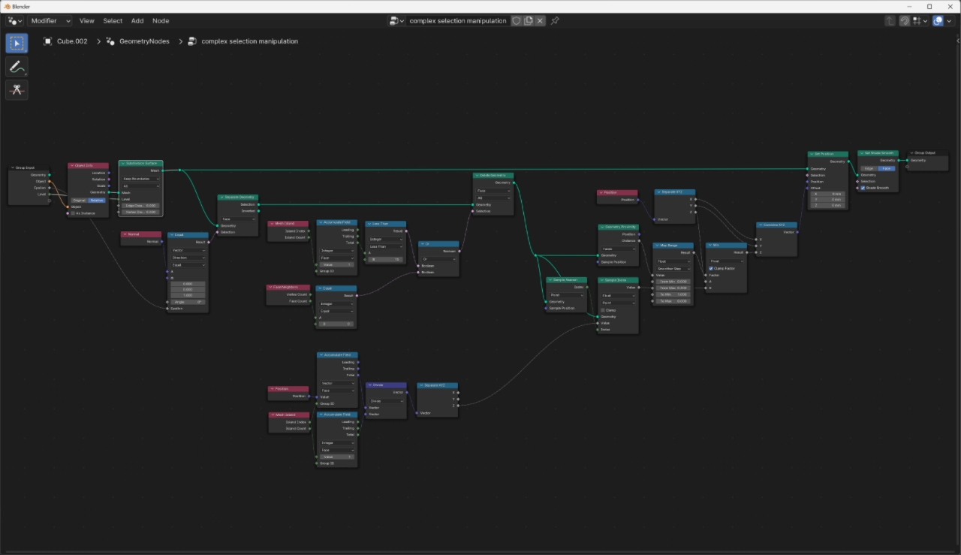Select Face domain in Set Shade Smooth
The height and width of the screenshot is (555, 961).
[x=887, y=168]
